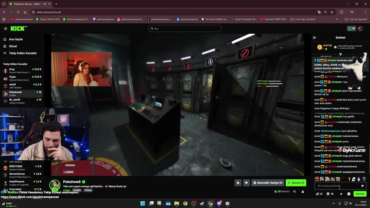Insert the ghost with sunglasses emote
The width and height of the screenshot is (370, 208).
354,179
